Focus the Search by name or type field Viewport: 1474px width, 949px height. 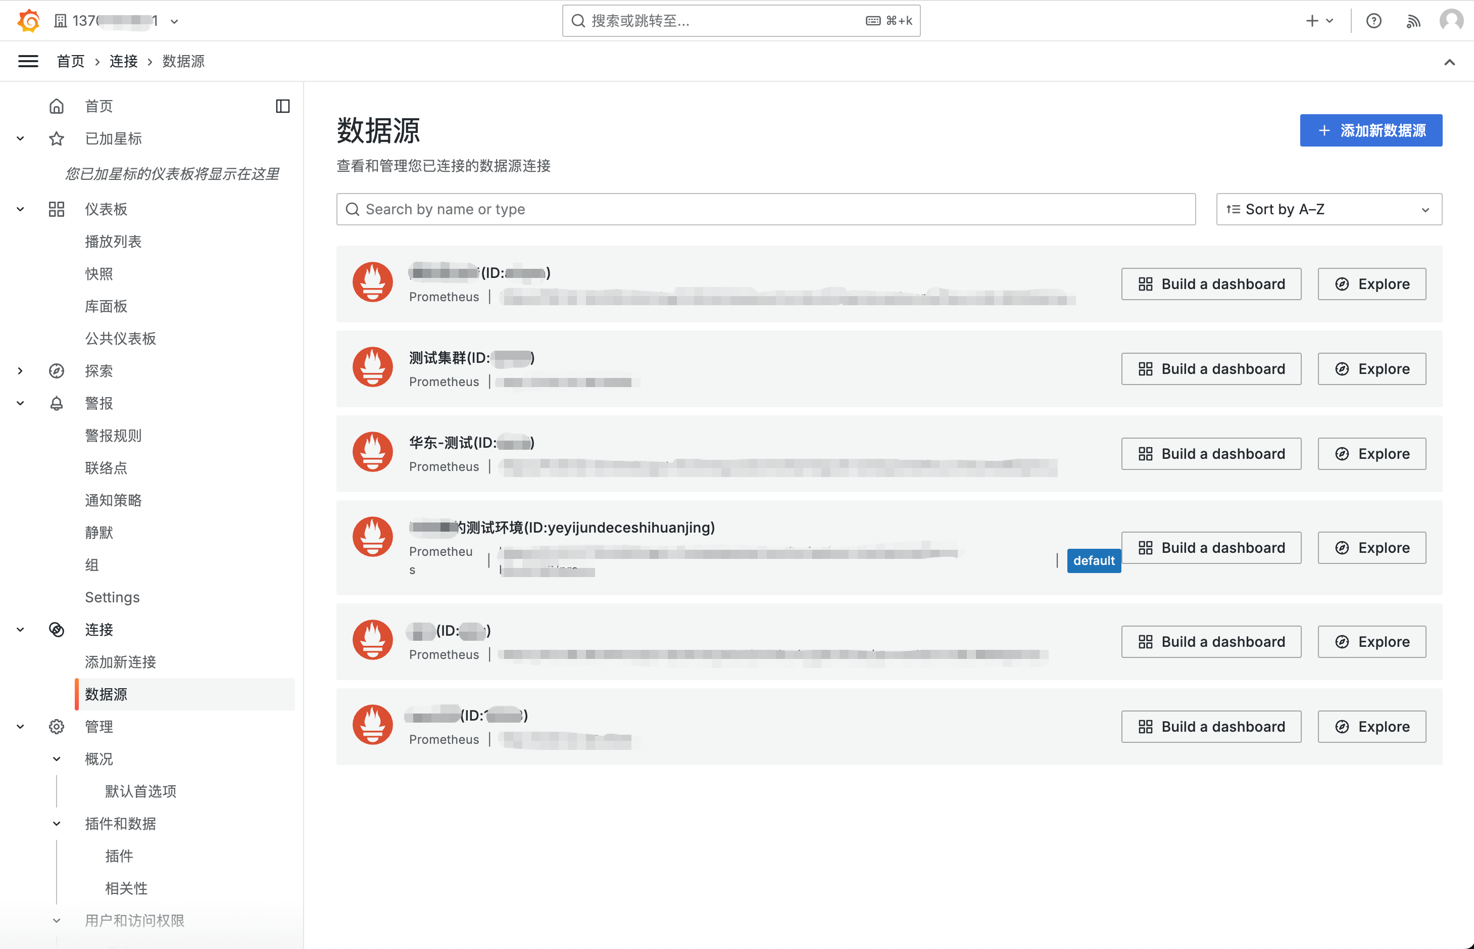pos(765,210)
